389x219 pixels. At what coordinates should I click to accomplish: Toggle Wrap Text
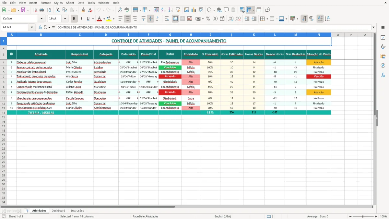(167, 19)
